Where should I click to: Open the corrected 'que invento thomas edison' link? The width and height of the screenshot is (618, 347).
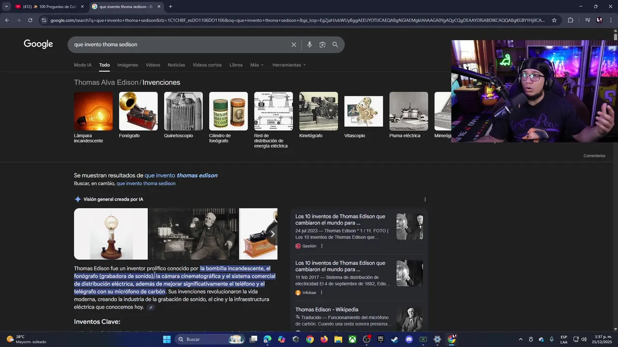[181, 175]
